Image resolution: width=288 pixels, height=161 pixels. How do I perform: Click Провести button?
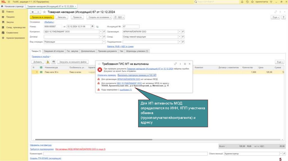pyautogui.click(x=77, y=17)
